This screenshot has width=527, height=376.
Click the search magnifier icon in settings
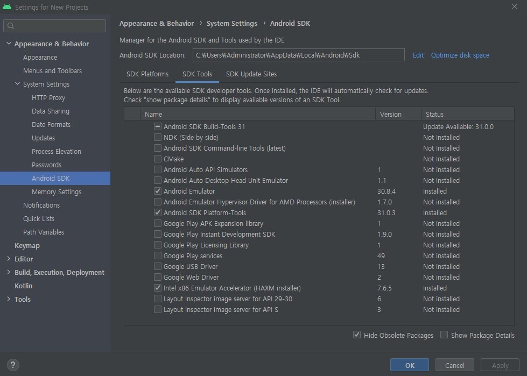(x=11, y=26)
